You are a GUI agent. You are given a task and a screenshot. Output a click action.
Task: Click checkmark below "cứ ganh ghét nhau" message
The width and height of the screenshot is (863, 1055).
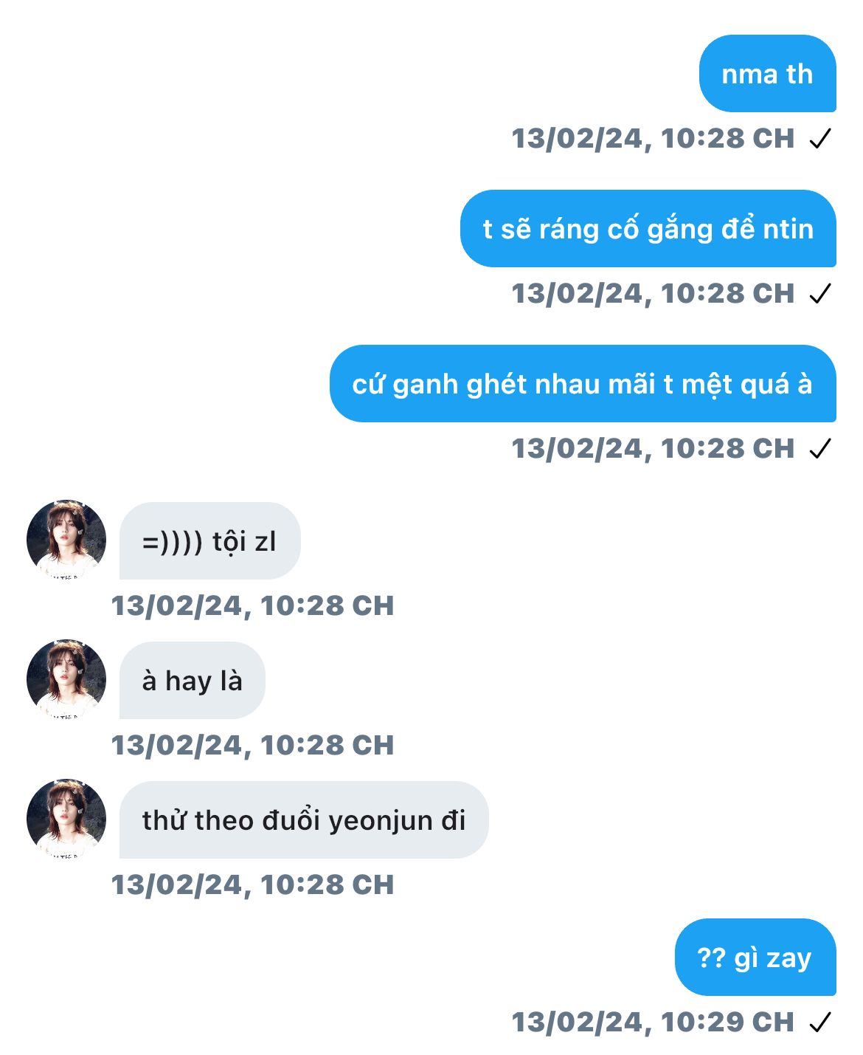tap(820, 448)
